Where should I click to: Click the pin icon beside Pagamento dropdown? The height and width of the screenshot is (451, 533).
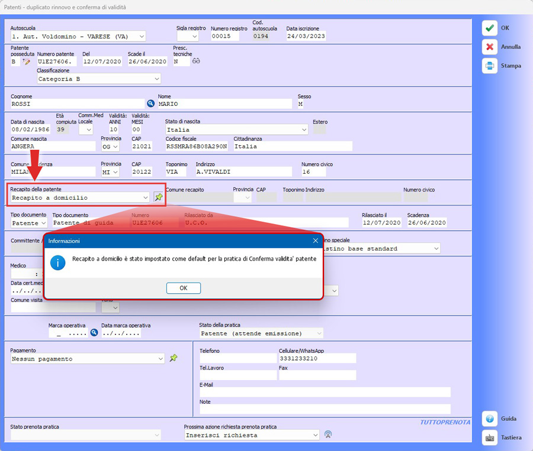174,358
